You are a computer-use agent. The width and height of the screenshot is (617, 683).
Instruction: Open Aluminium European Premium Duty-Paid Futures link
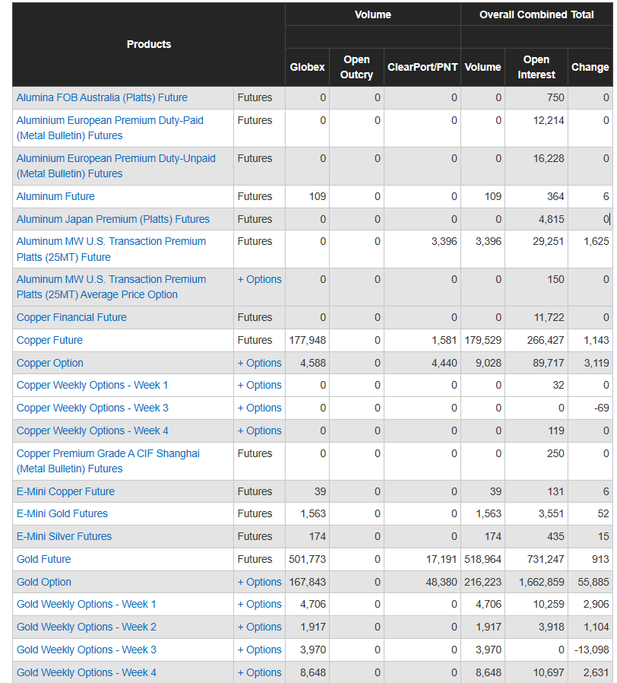pos(109,128)
